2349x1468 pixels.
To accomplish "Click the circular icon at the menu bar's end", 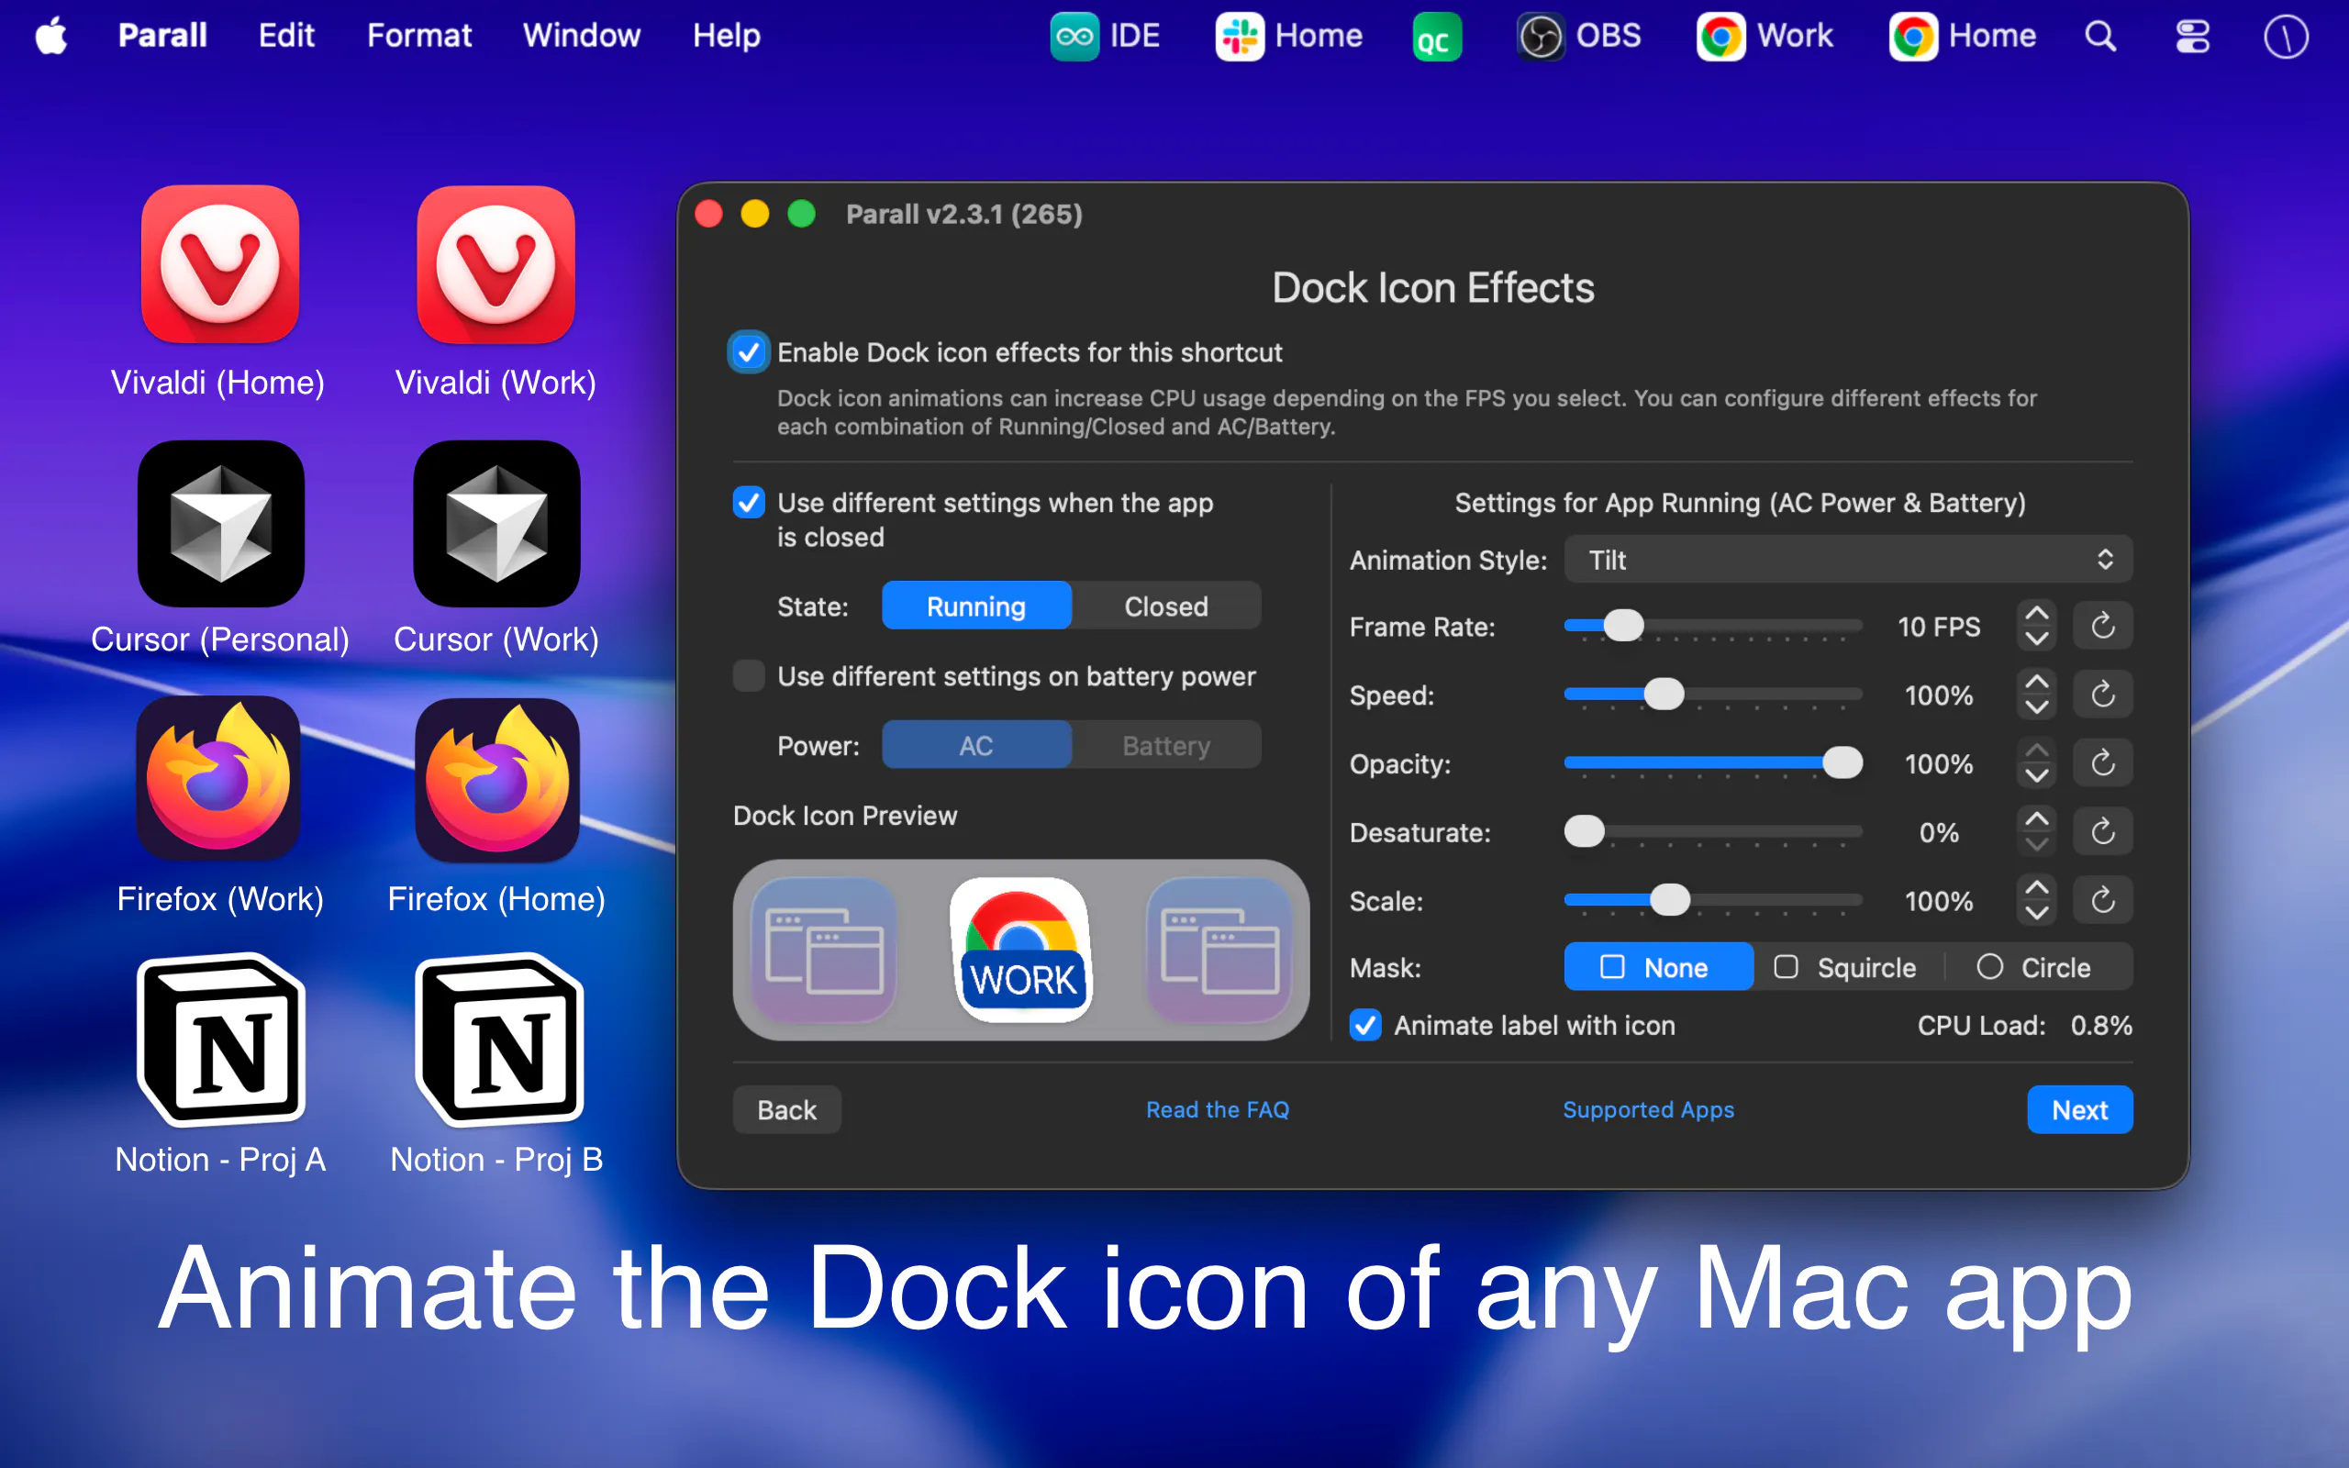I will tap(2286, 36).
